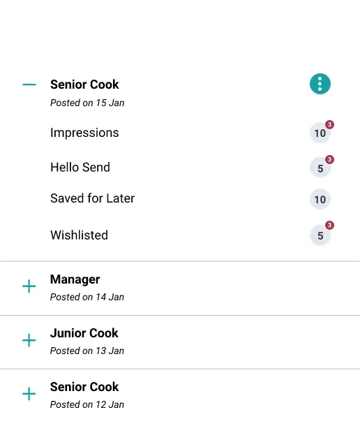Select the Wishlisted entry
The height and width of the screenshot is (433, 360).
[x=79, y=235]
